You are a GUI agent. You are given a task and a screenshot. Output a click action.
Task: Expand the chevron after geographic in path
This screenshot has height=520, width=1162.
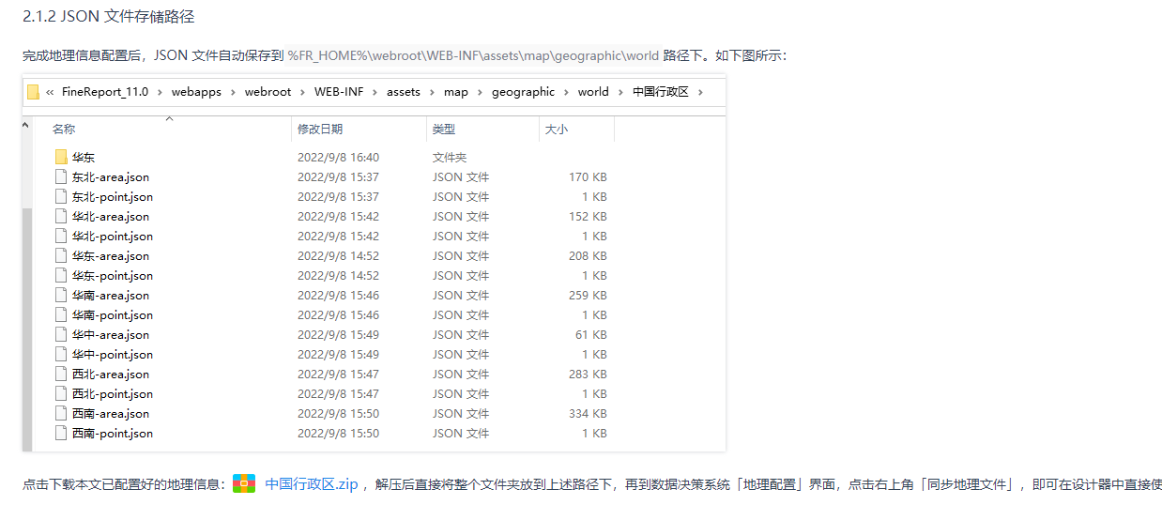(567, 92)
